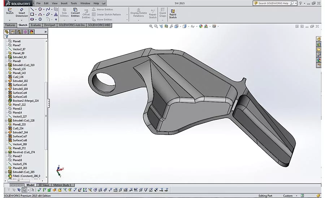Select the Circle sketch tool
This screenshot has width=325, height=198.
(x=40, y=9)
